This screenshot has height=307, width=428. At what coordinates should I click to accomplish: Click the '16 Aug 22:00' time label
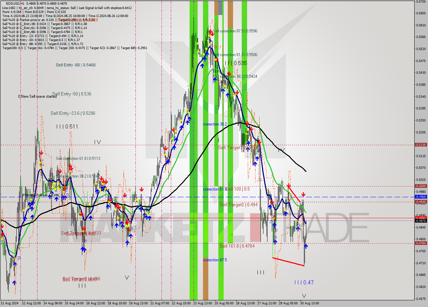(96, 303)
